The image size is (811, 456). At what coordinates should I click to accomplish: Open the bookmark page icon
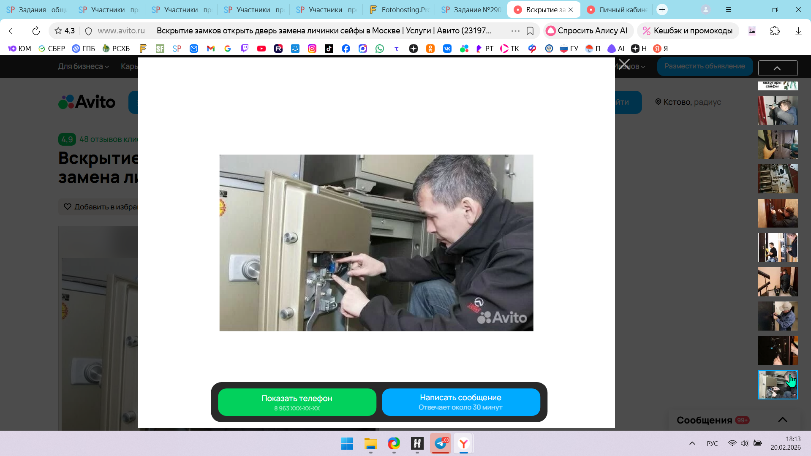tap(530, 31)
